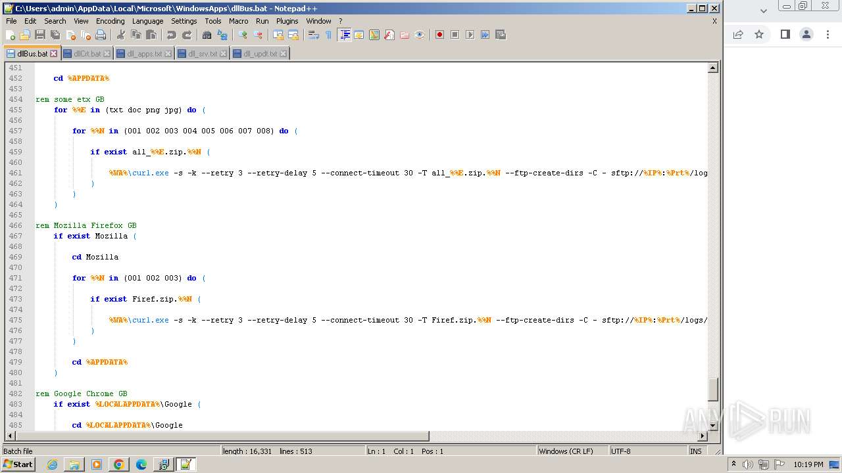This screenshot has width=842, height=473.
Task: Open the Macro menu
Action: click(239, 21)
